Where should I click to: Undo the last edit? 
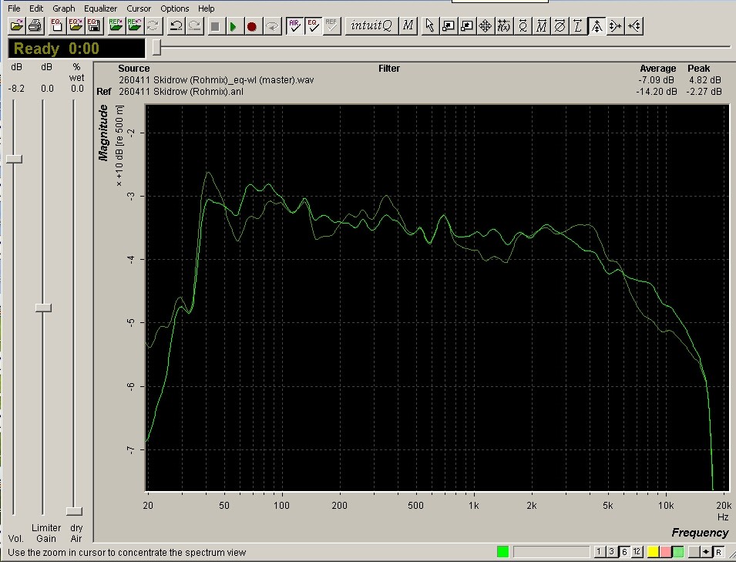tap(176, 25)
